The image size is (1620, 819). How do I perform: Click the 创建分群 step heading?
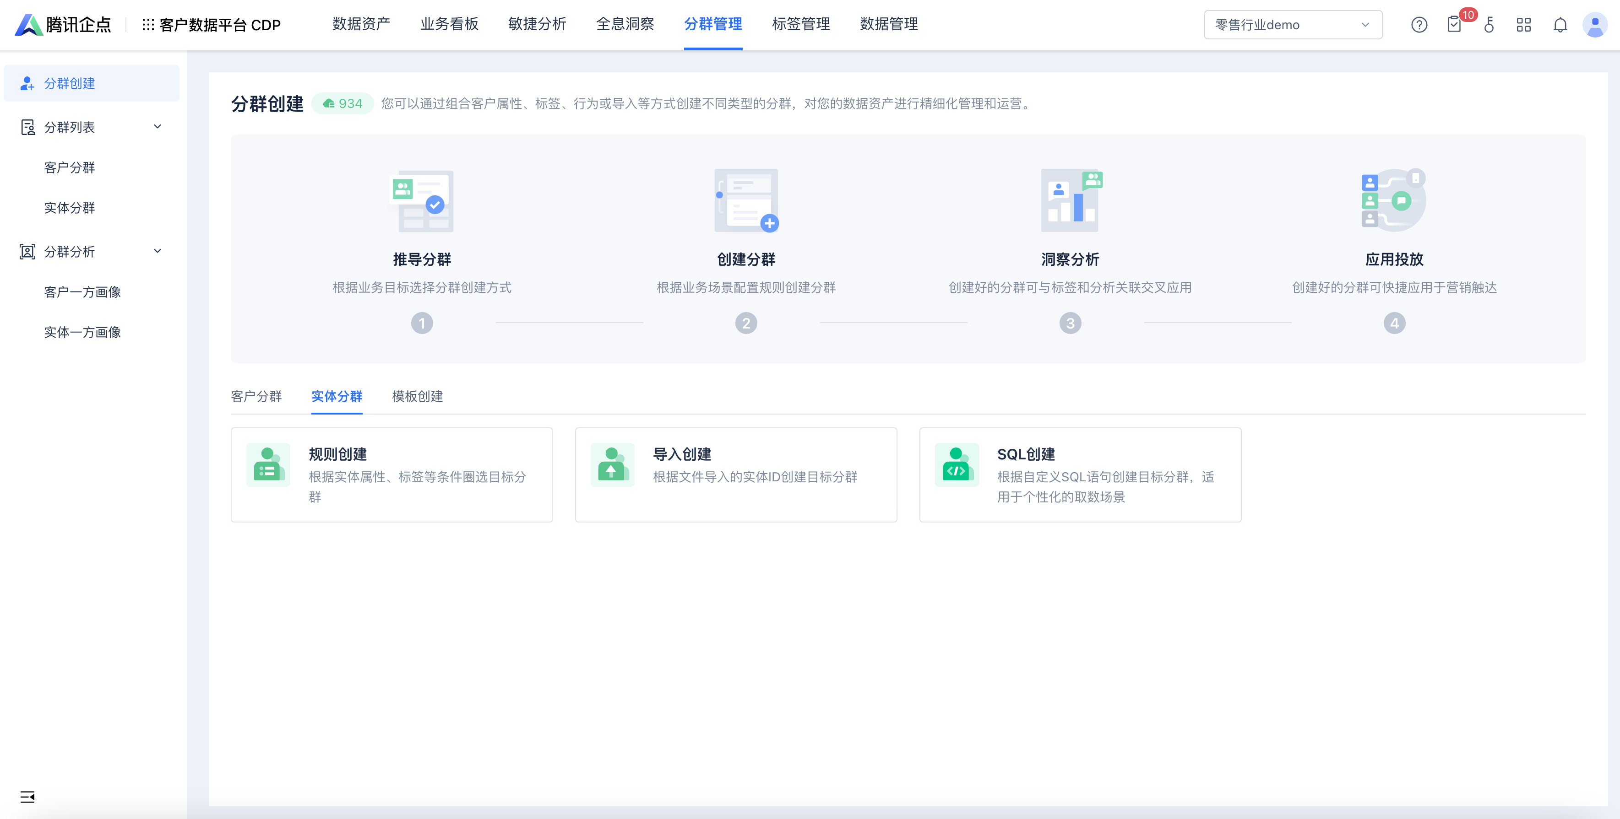746,259
